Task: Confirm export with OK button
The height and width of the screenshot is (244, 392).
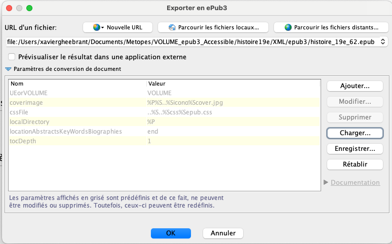Action: point(171,233)
